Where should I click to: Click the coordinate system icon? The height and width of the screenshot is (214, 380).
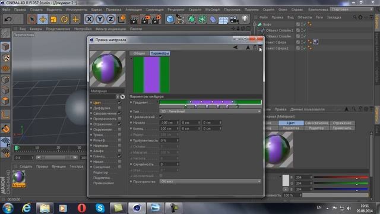[122, 19]
